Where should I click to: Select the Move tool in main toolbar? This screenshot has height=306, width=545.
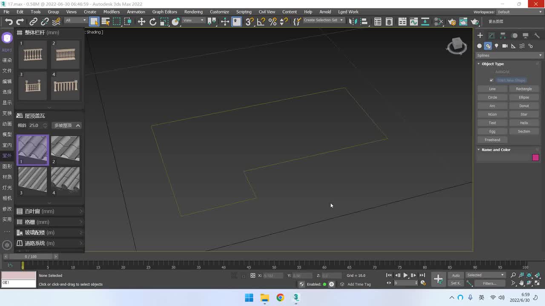coord(141,22)
